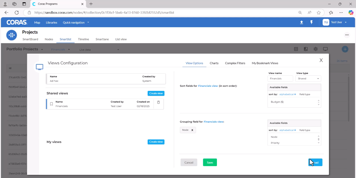This screenshot has width=356, height=178.
Task: Open the Nodes tab
Action: point(49,39)
